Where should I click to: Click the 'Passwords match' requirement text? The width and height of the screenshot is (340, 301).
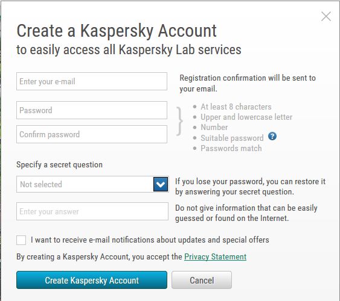click(231, 148)
